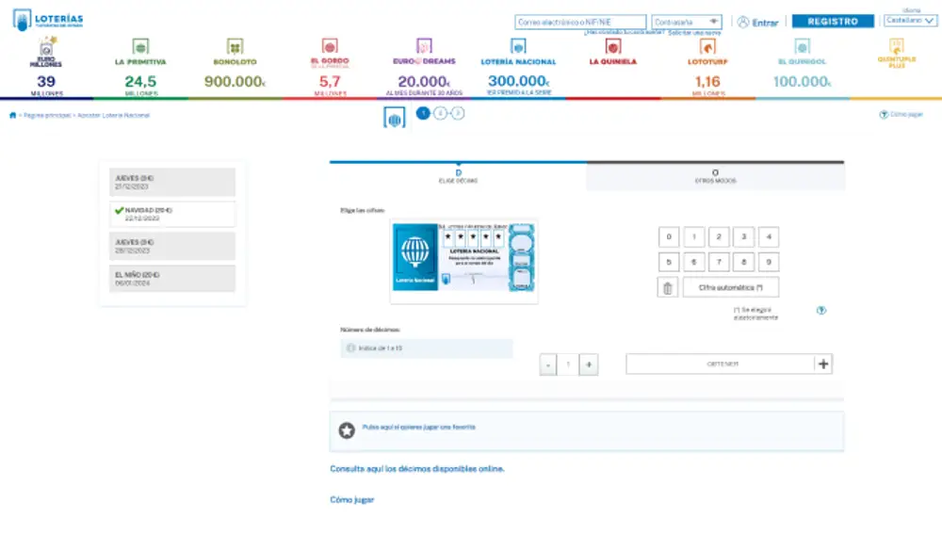Click the Cifra automática button

coord(731,288)
